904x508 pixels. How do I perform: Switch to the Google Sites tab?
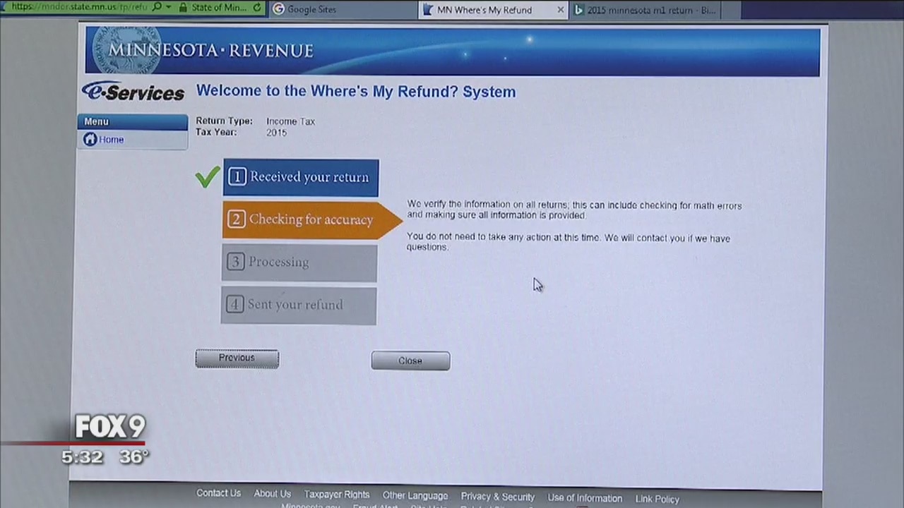(311, 10)
